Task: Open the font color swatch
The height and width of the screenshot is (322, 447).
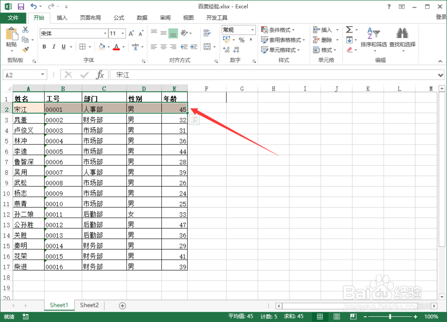Action: coord(117,47)
